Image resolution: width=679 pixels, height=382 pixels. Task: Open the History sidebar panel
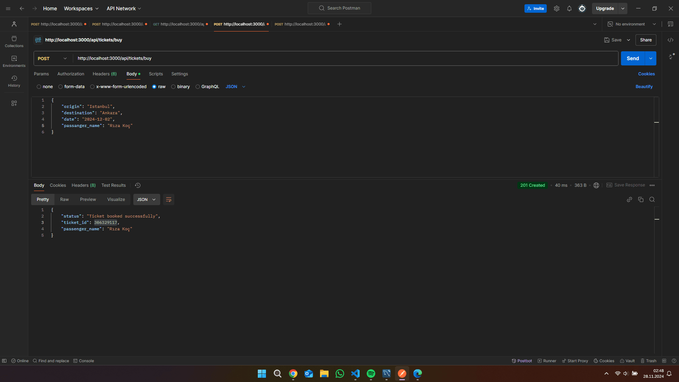(14, 81)
